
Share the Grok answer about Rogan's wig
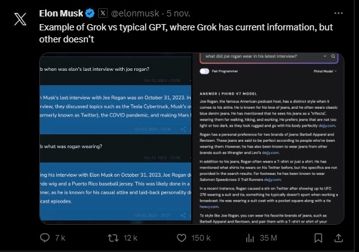[183, 215]
